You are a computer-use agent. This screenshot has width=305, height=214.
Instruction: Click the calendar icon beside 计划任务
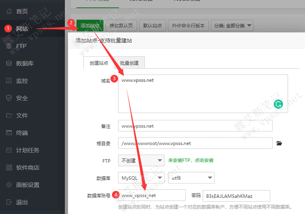[x=9, y=150]
